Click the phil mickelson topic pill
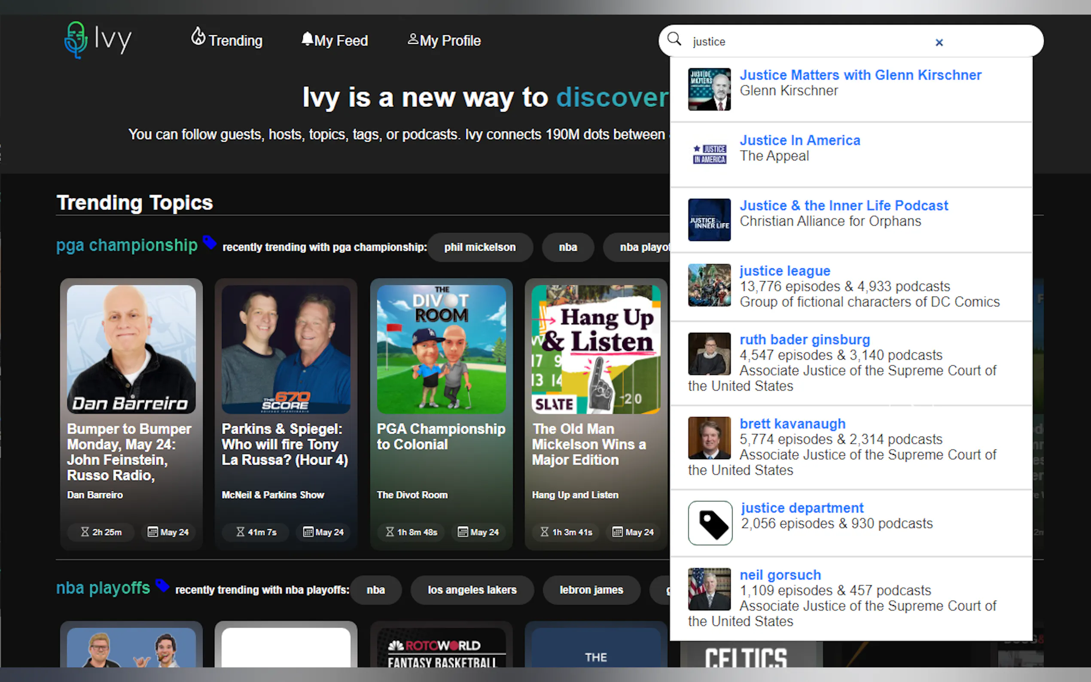 [x=479, y=247]
